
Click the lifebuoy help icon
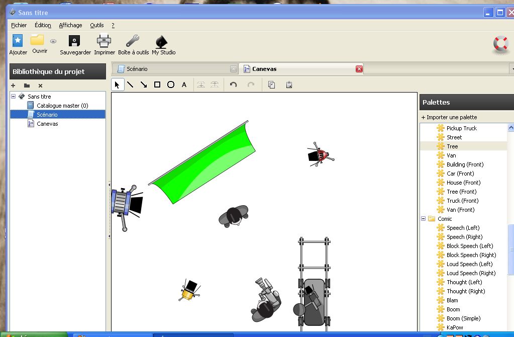pyautogui.click(x=500, y=44)
